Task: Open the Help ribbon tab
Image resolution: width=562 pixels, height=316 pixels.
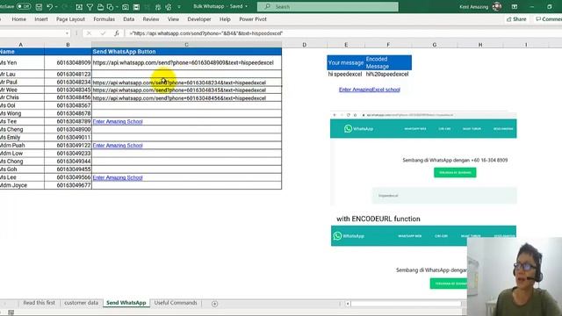Action: click(x=225, y=19)
